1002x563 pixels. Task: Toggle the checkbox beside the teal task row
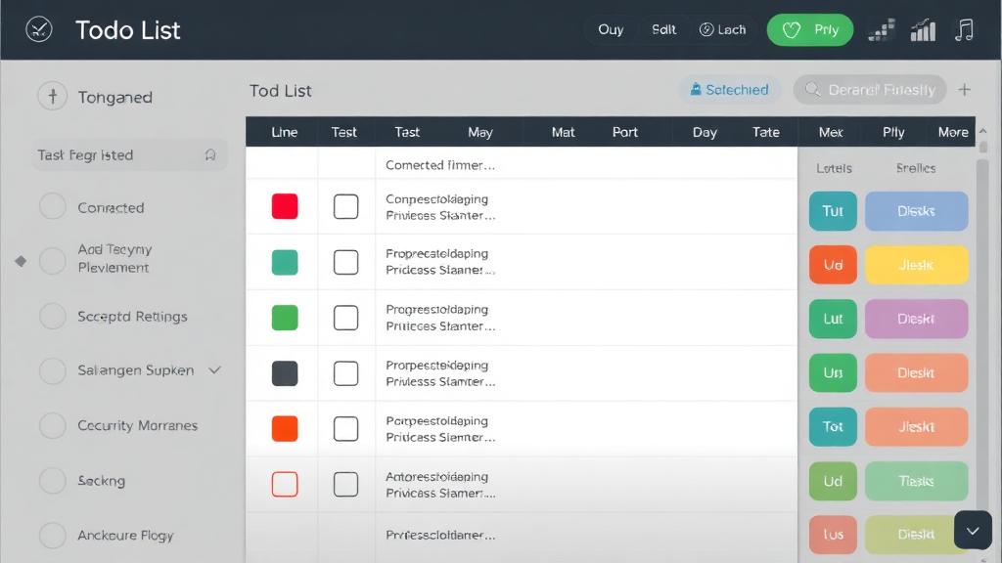click(x=346, y=262)
